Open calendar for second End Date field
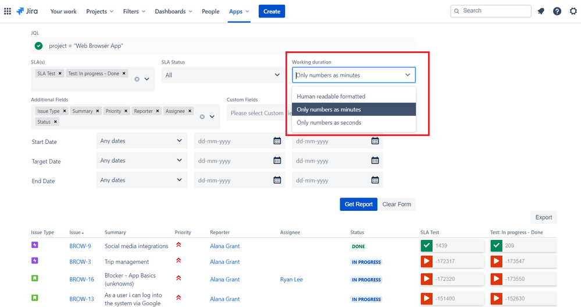581x307 pixels. (x=375, y=180)
